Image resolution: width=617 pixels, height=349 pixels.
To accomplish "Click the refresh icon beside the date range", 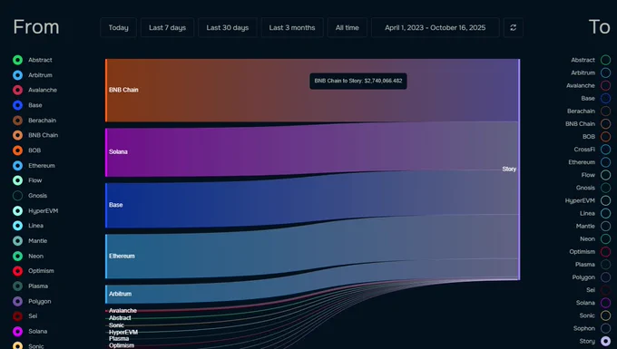I will click(514, 27).
